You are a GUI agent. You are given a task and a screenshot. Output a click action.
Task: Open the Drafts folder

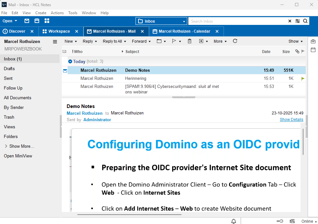(9, 69)
